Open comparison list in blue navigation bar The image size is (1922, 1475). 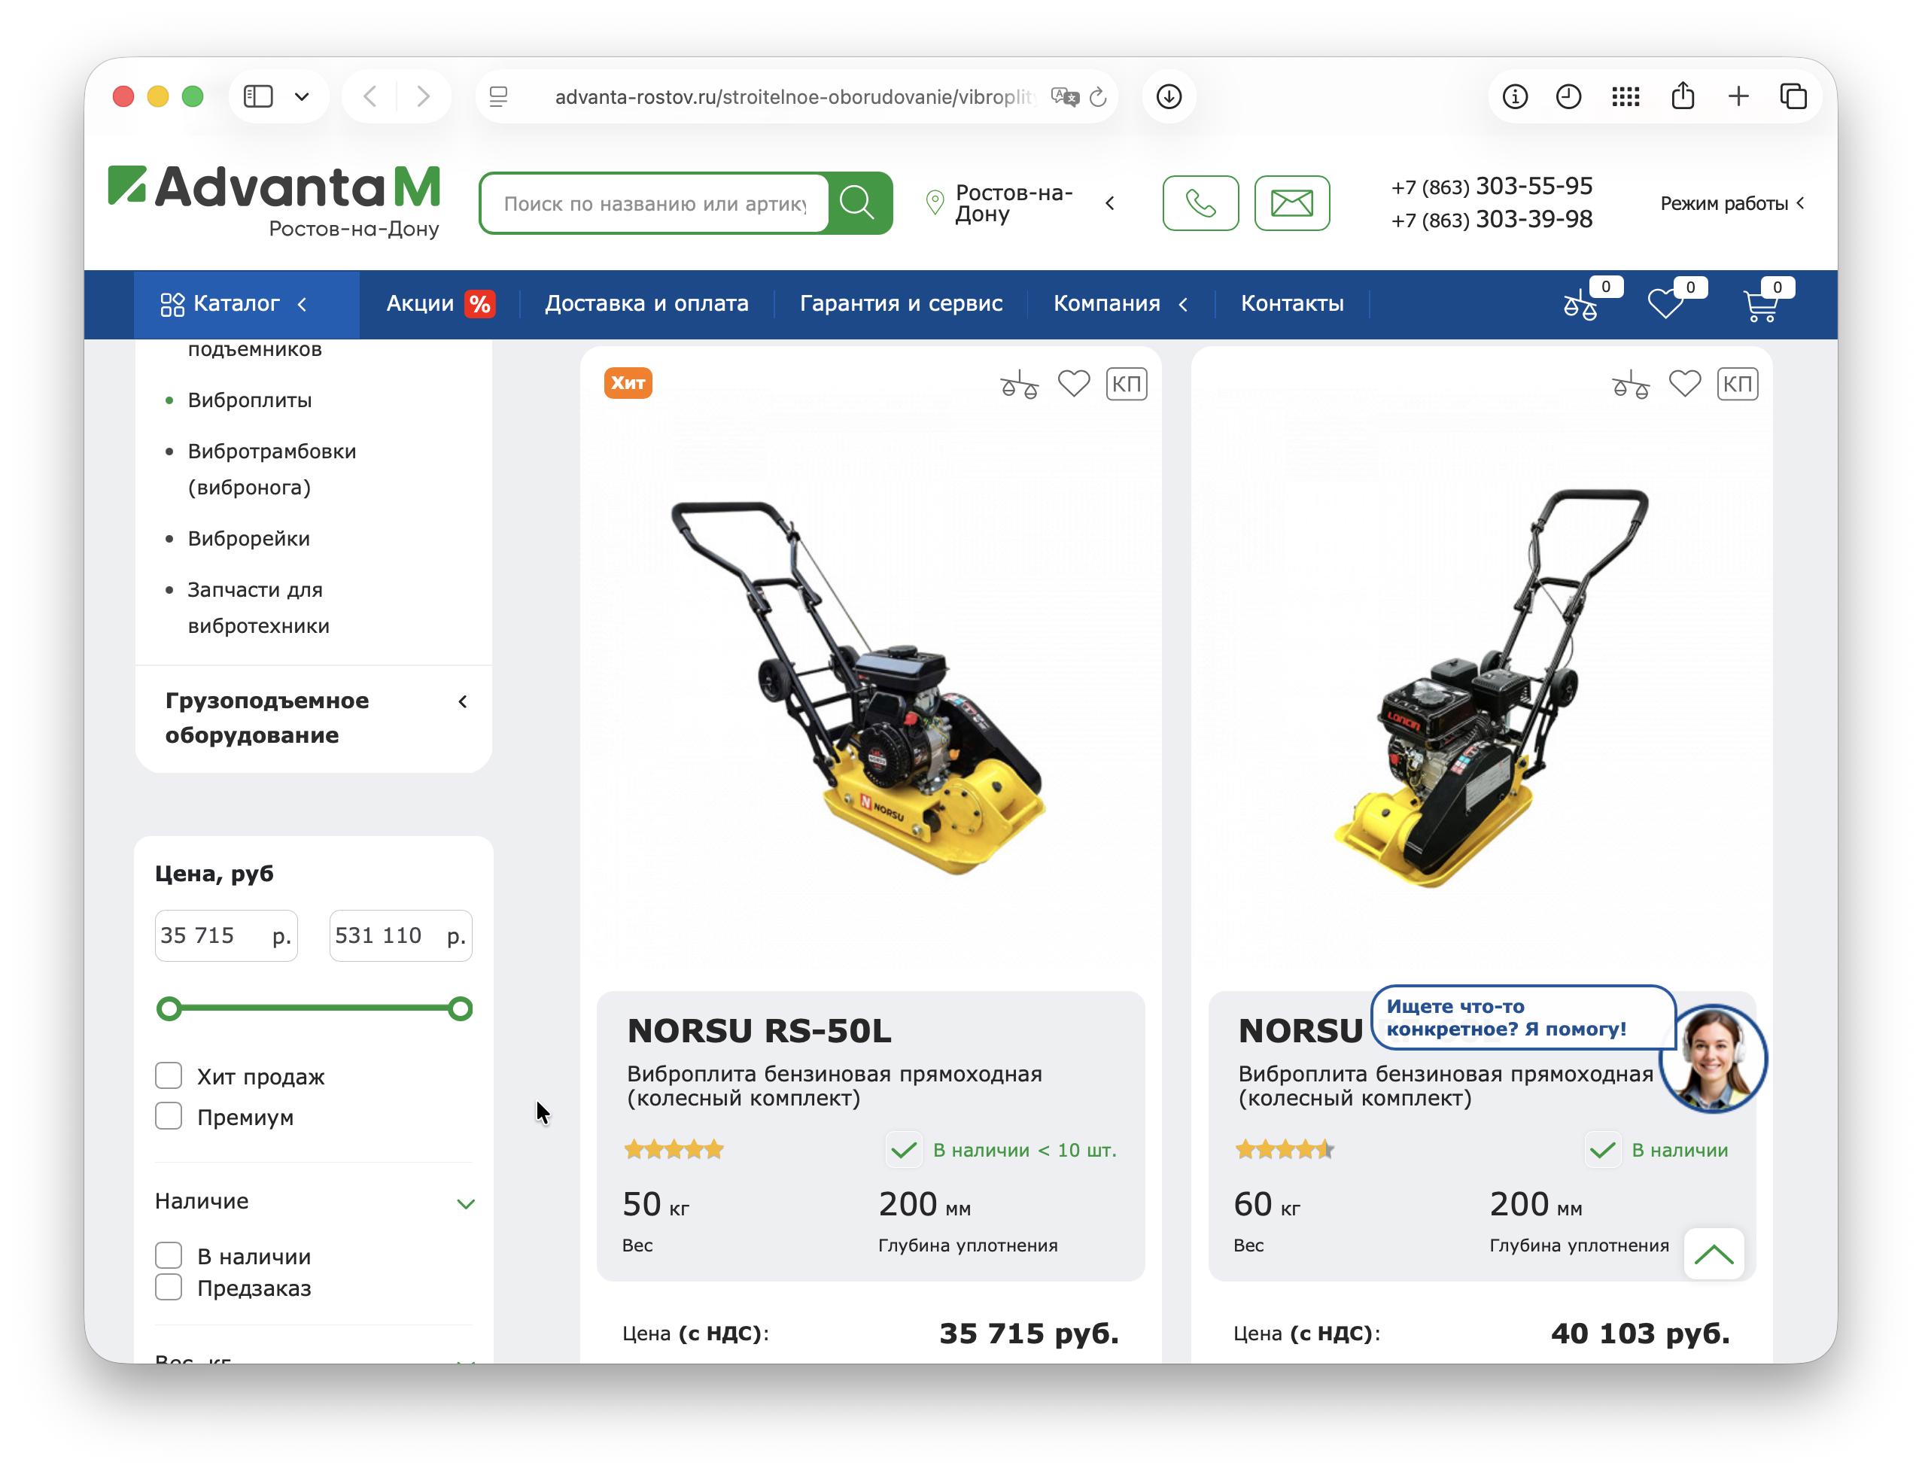coord(1581,305)
